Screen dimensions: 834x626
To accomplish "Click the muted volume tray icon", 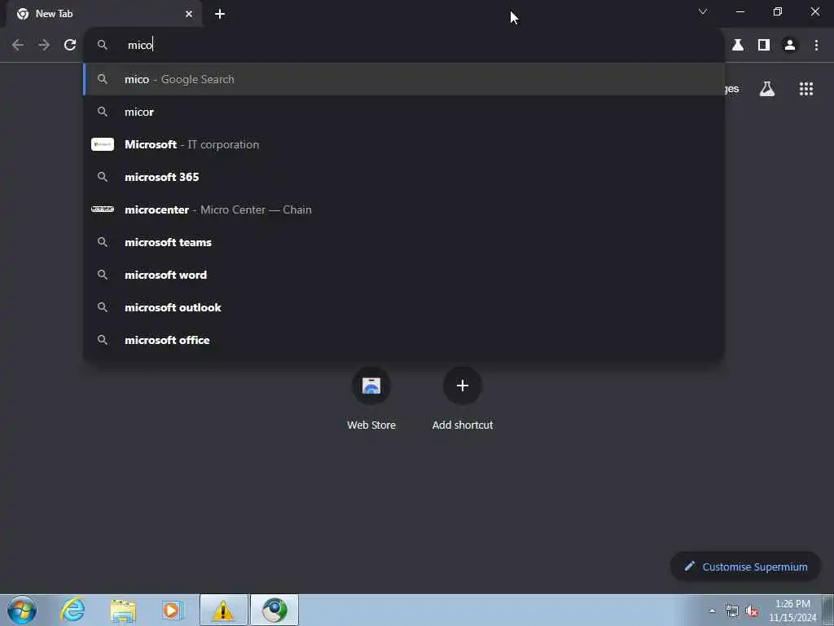I will tap(752, 611).
